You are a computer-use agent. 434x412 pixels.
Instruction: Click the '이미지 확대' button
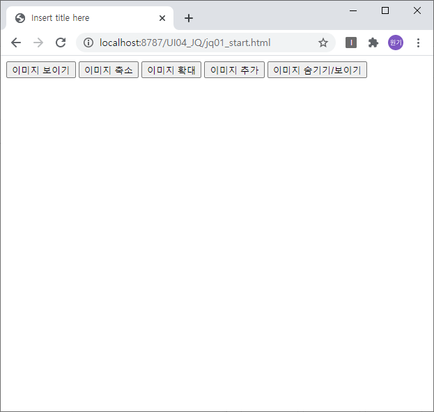coord(171,70)
